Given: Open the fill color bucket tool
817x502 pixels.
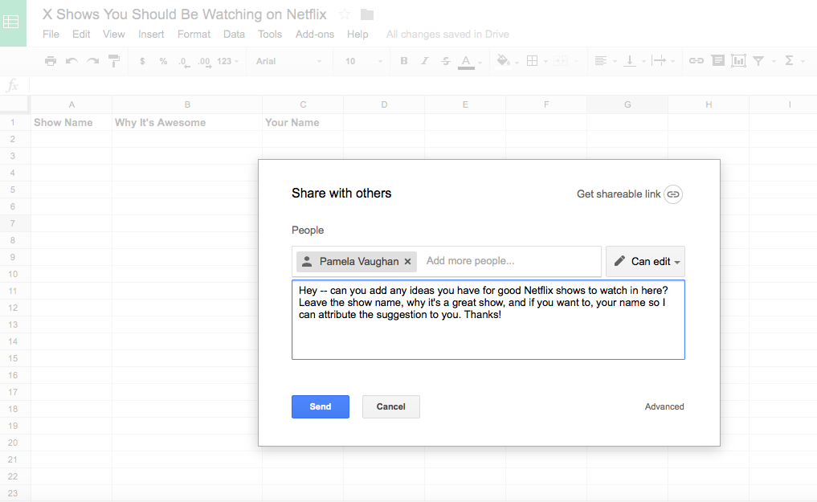Looking at the screenshot, I should [502, 60].
